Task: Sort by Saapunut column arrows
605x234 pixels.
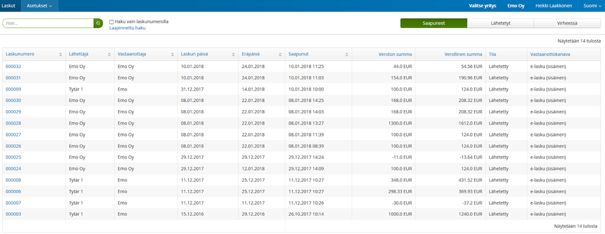Action: pyautogui.click(x=346, y=54)
